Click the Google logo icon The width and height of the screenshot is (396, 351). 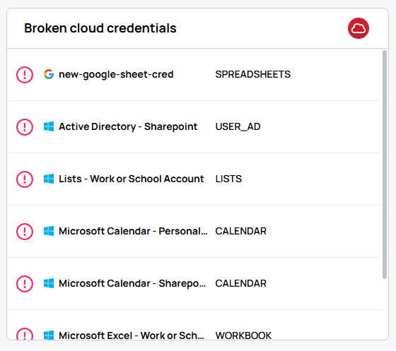tap(49, 74)
